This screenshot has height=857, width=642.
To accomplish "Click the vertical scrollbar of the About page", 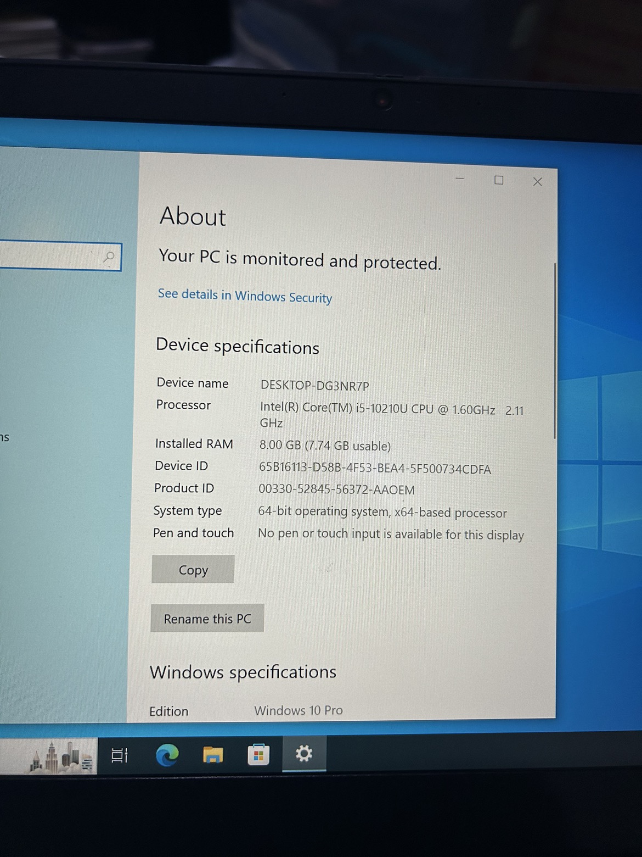I will (555, 352).
